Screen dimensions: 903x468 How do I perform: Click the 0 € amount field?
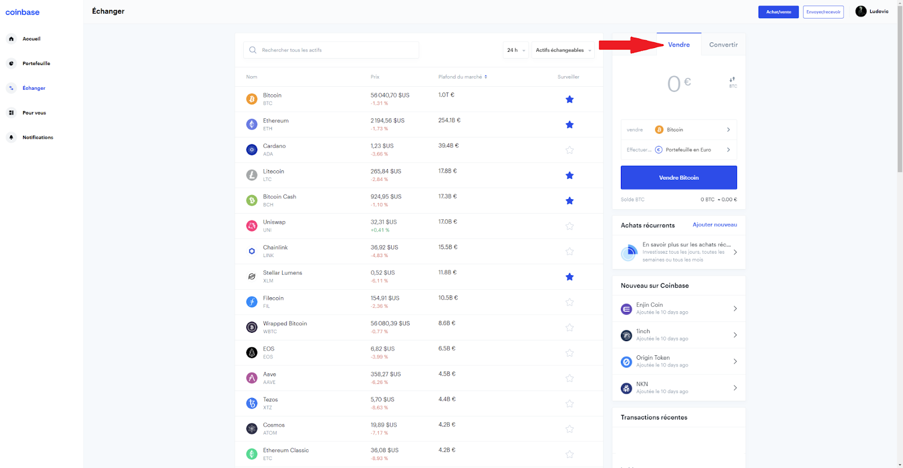point(679,84)
